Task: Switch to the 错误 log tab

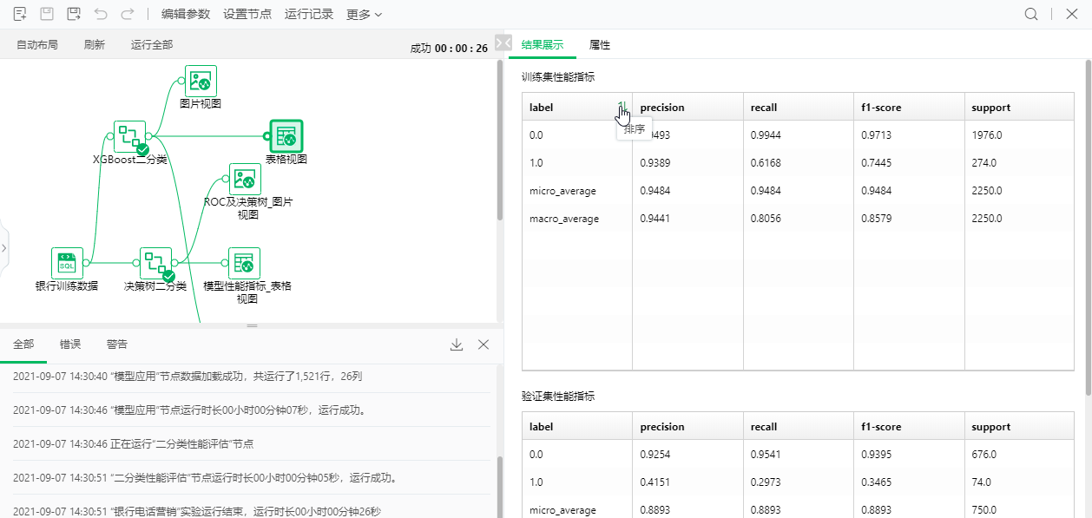Action: pos(70,344)
